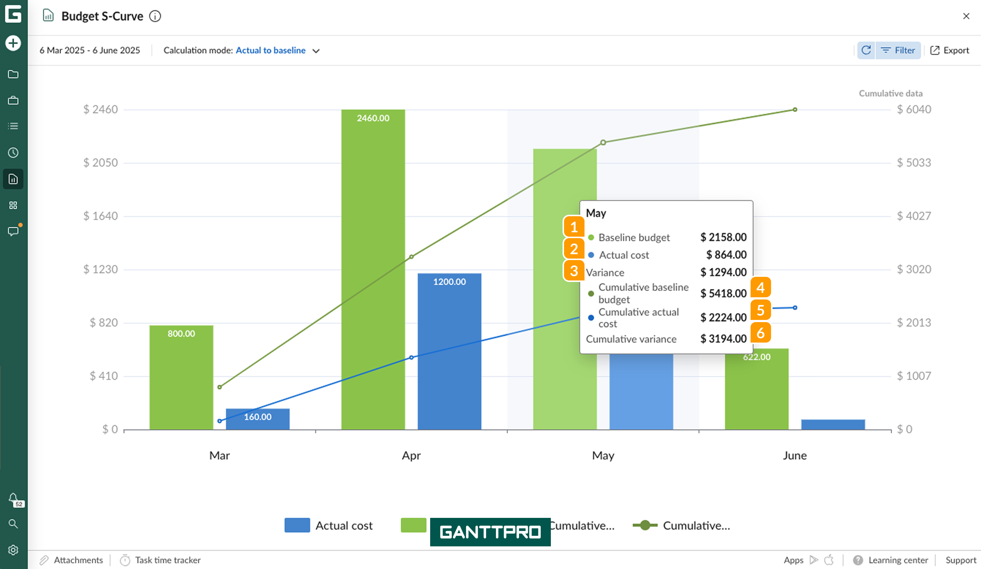Open the clock time log icon
981x569 pixels.
(x=13, y=153)
